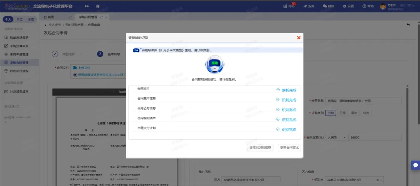Collapse the sidebar with the header toggle icon
The height and width of the screenshot is (186, 420).
[x=87, y=6]
